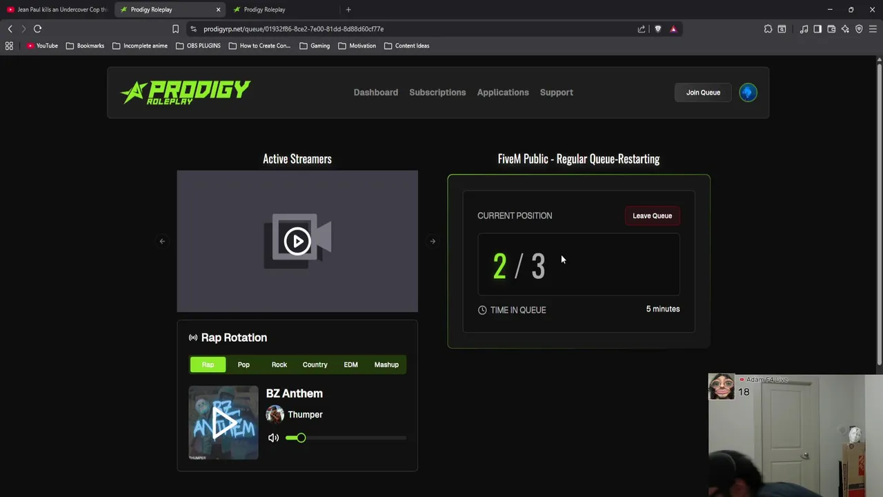Open the Gaming bookmark folder
Screen dimensions: 883x497
[315, 46]
